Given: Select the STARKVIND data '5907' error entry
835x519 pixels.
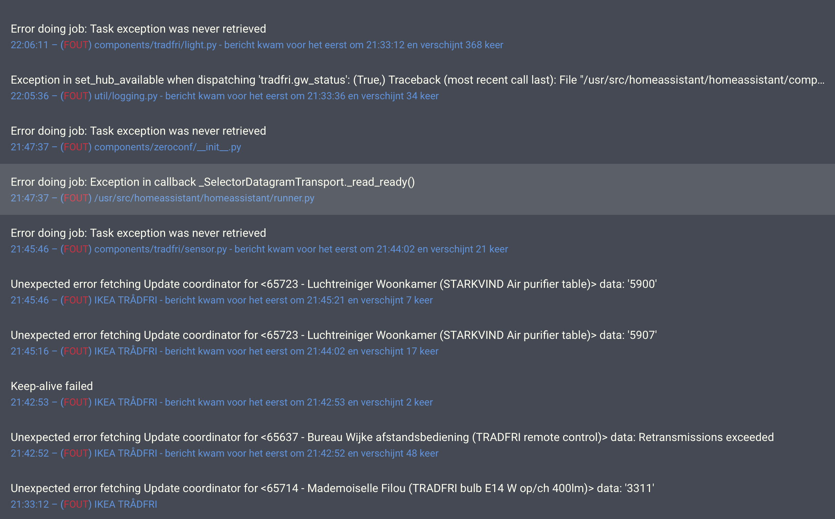Looking at the screenshot, I should pos(334,335).
